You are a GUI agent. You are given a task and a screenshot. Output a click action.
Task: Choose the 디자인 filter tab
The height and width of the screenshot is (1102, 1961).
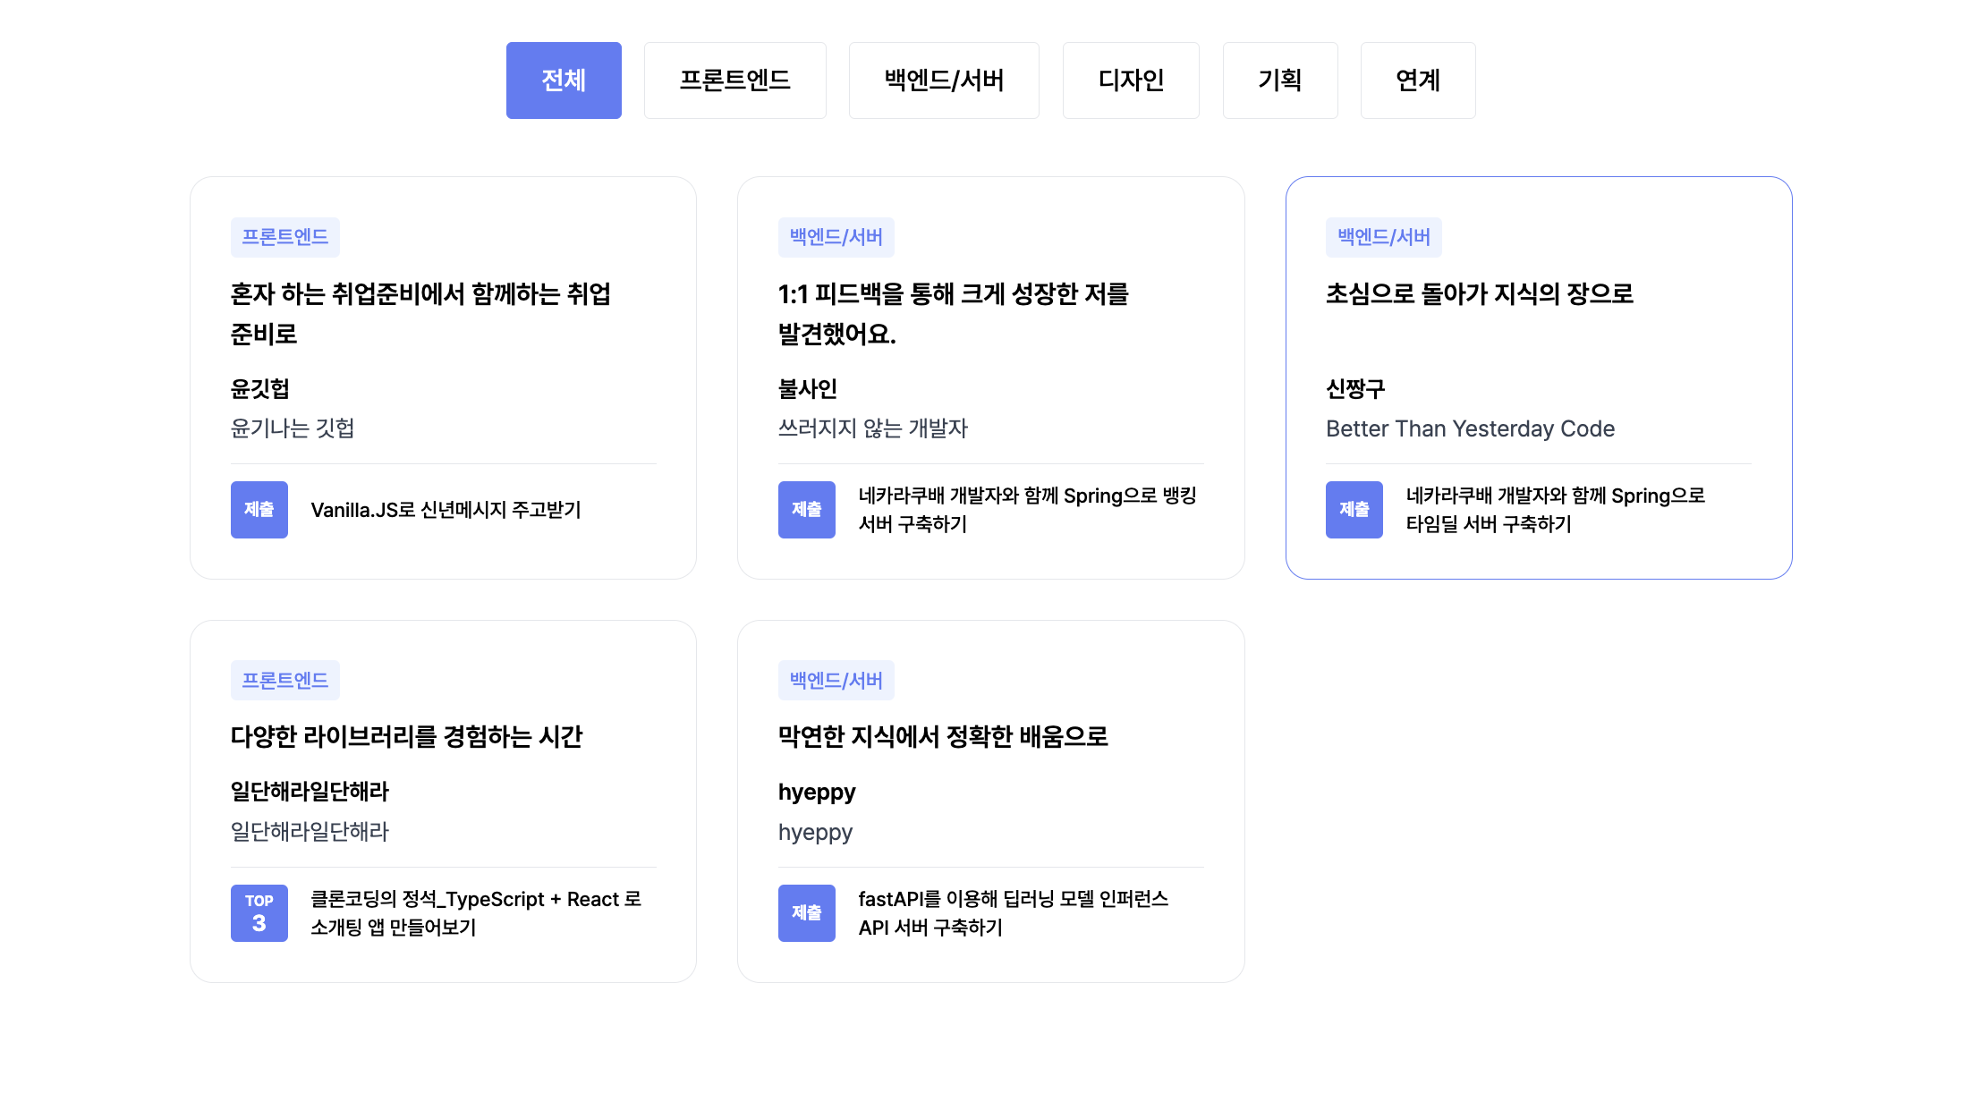1131,81
